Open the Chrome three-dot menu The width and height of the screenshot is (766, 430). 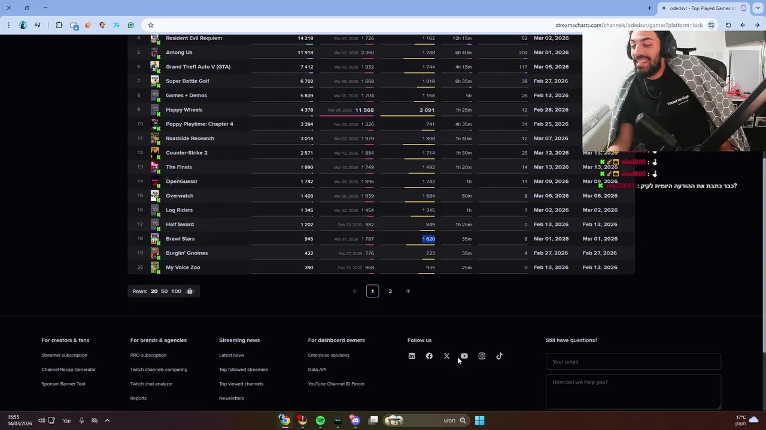coord(8,25)
